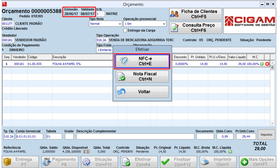Click the blue back arrow icon on Voltar

[x=121, y=91]
